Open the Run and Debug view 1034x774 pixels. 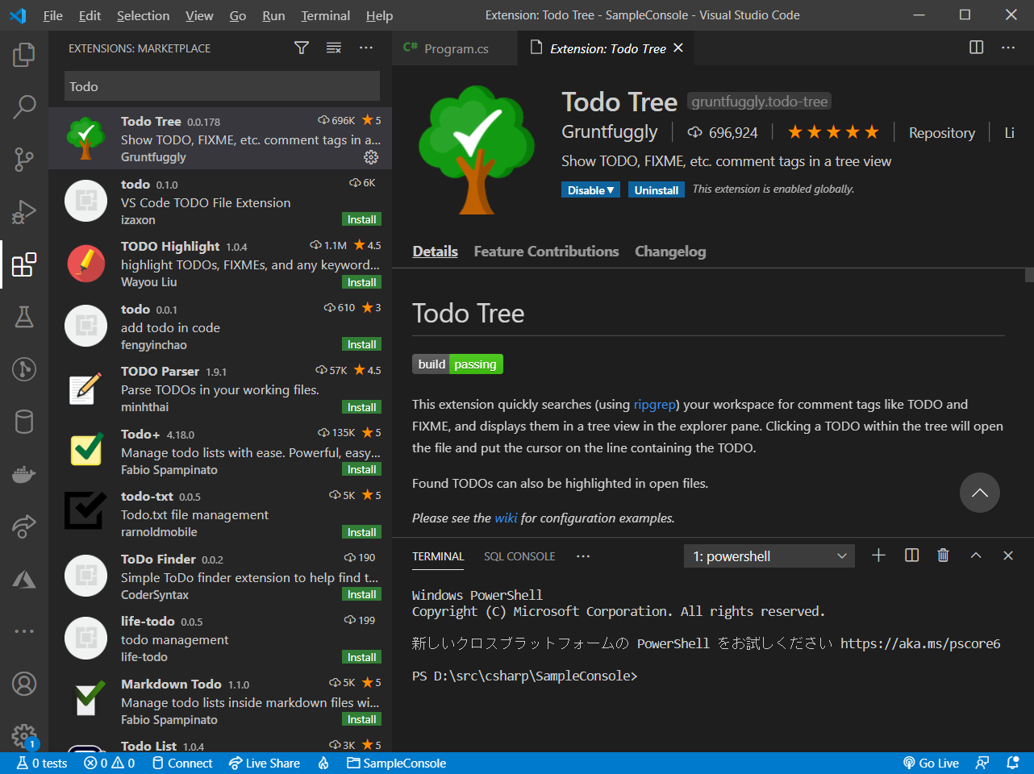(24, 211)
